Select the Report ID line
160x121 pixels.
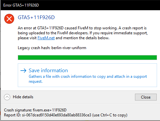66,115
